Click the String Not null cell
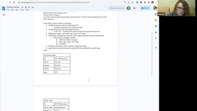The image size is (197, 111). pyautogui.click(x=62, y=107)
